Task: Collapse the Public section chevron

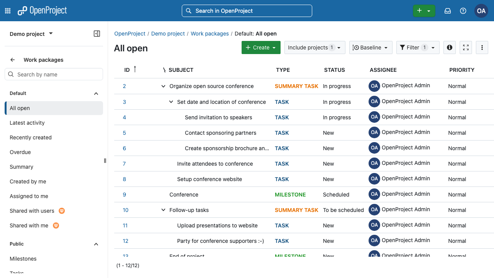Action: [x=96, y=244]
